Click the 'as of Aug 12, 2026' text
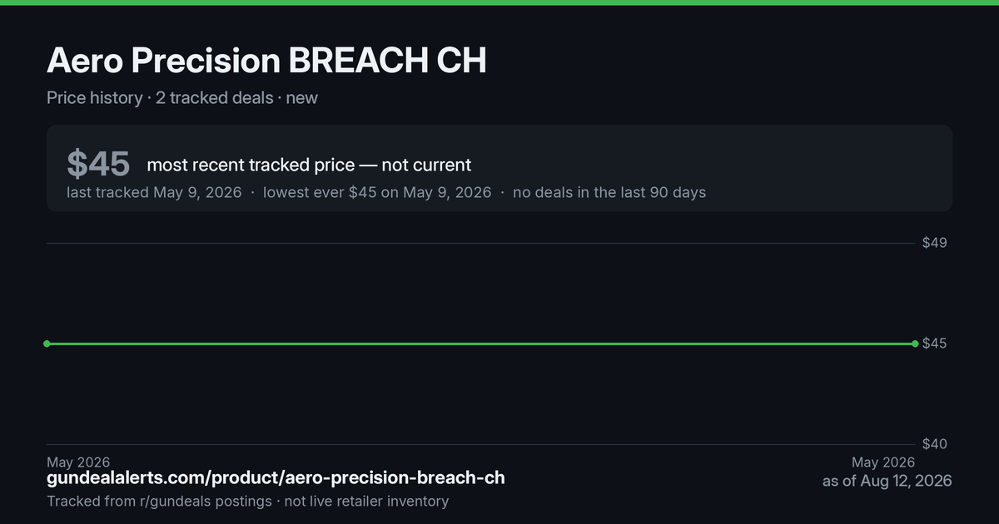 click(x=887, y=481)
